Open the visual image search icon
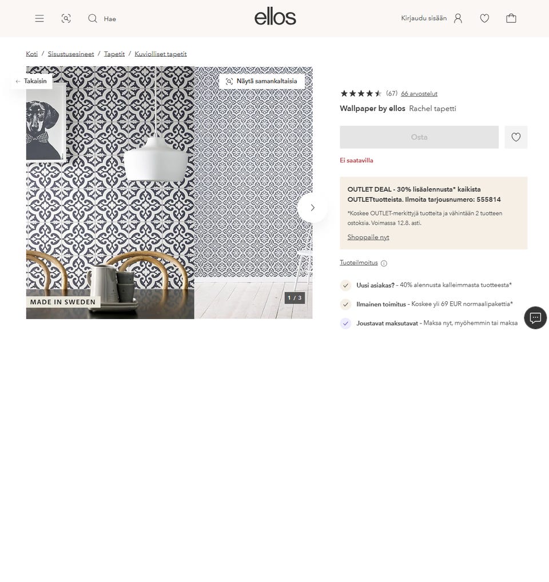 coord(66,18)
